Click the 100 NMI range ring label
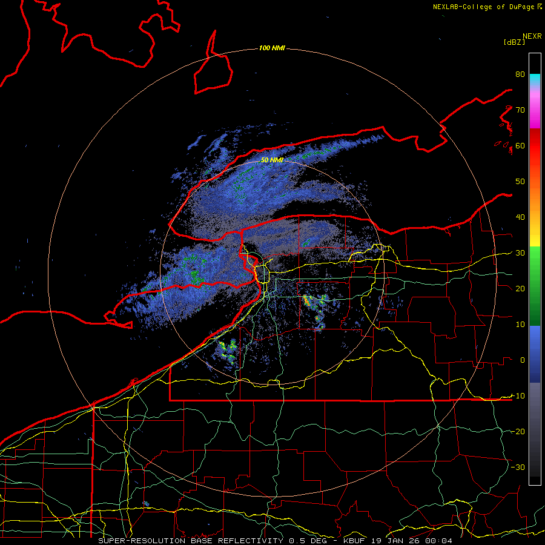The width and height of the screenshot is (545, 545). [x=272, y=48]
